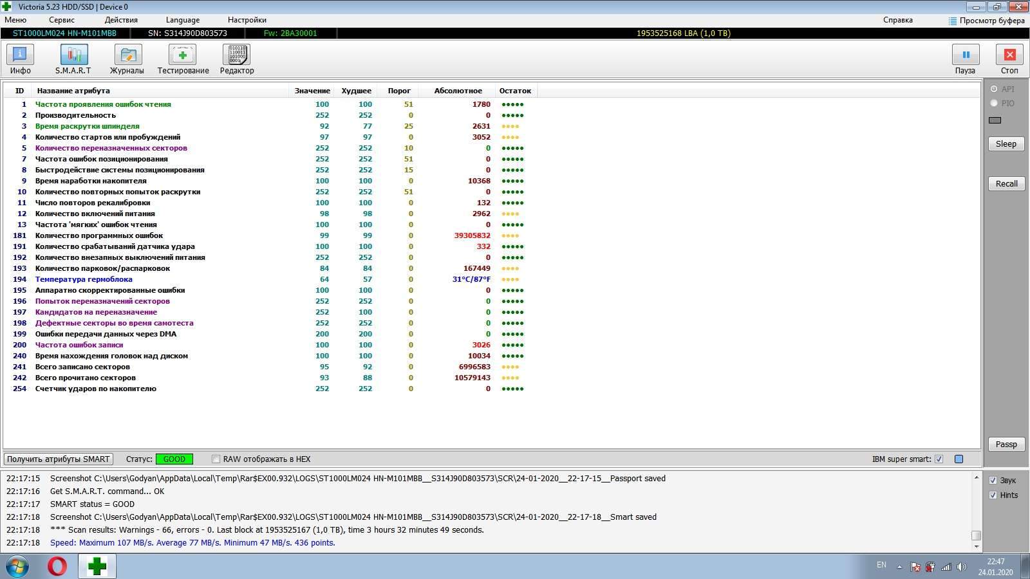Launch the Редактор hex editor icon
Viewport: 1030px width, 579px height.
point(236,55)
